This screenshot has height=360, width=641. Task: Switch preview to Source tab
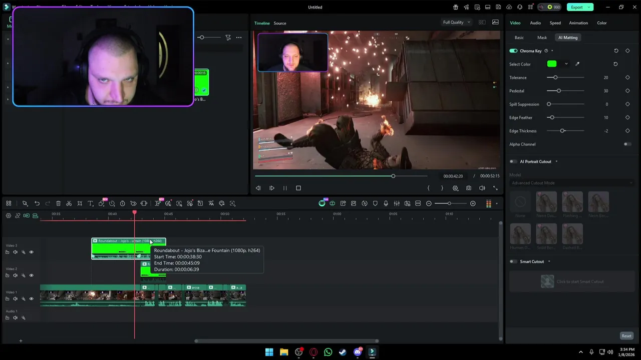point(280,23)
